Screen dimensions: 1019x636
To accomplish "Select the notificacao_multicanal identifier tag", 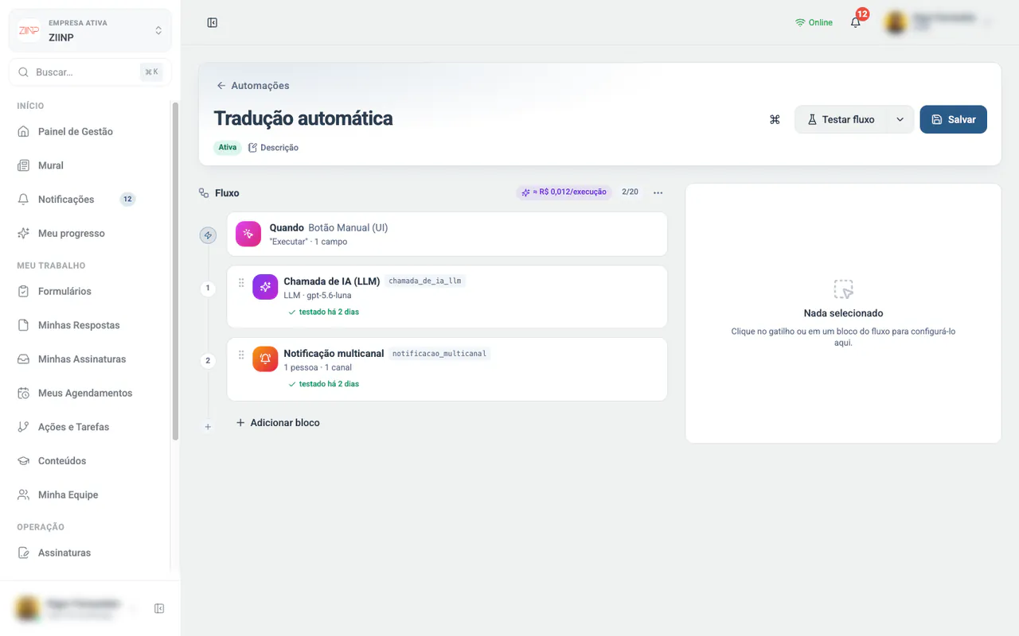I will tap(439, 354).
